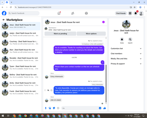
Task: Click the browser address bar URL
Action: click(34, 7)
